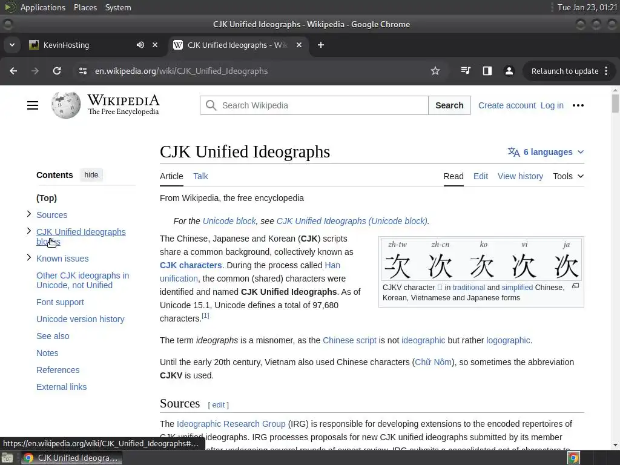The width and height of the screenshot is (620, 465).
Task: Open the Chinese script link
Action: pos(349,340)
